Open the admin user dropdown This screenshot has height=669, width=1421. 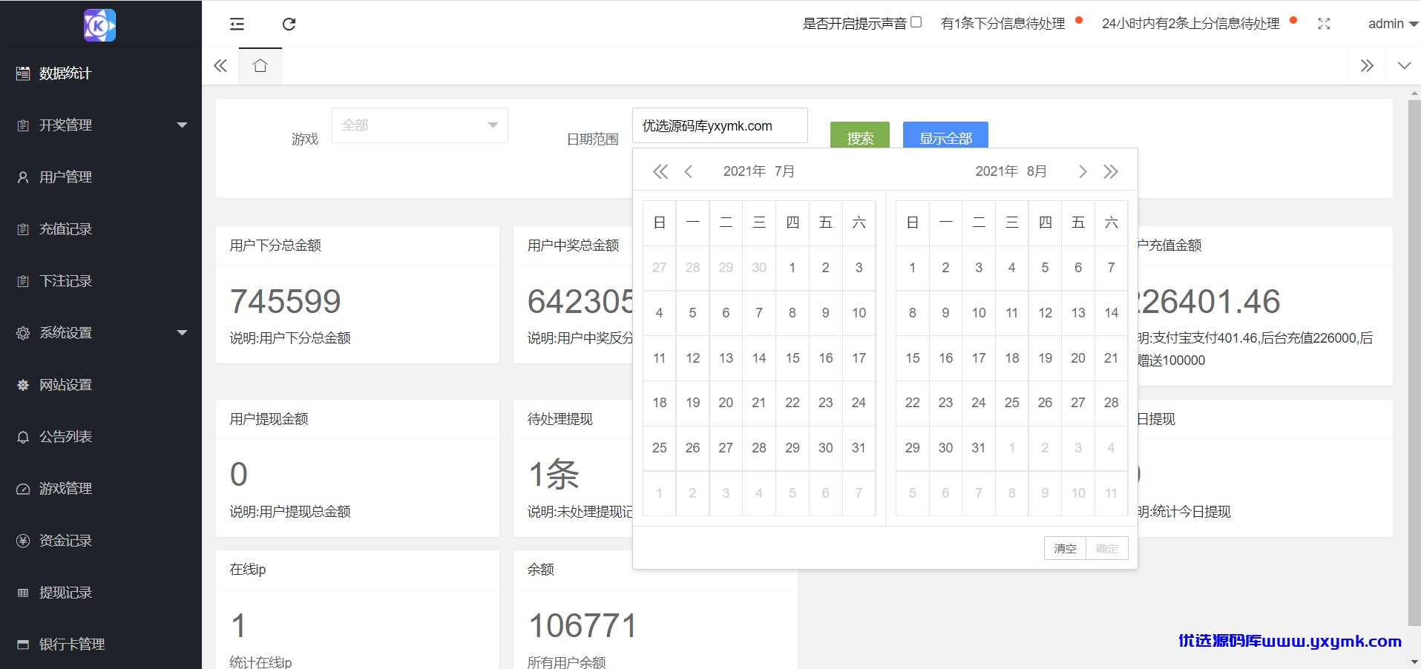1393,24
